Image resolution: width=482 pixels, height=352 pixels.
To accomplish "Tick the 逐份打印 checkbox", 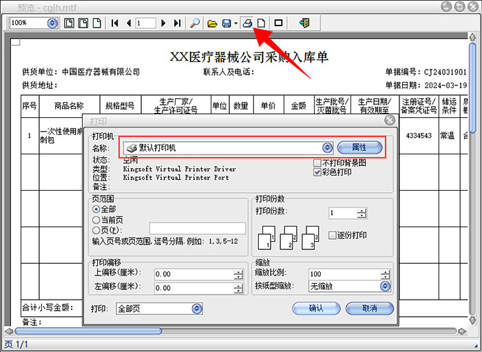I will point(333,235).
